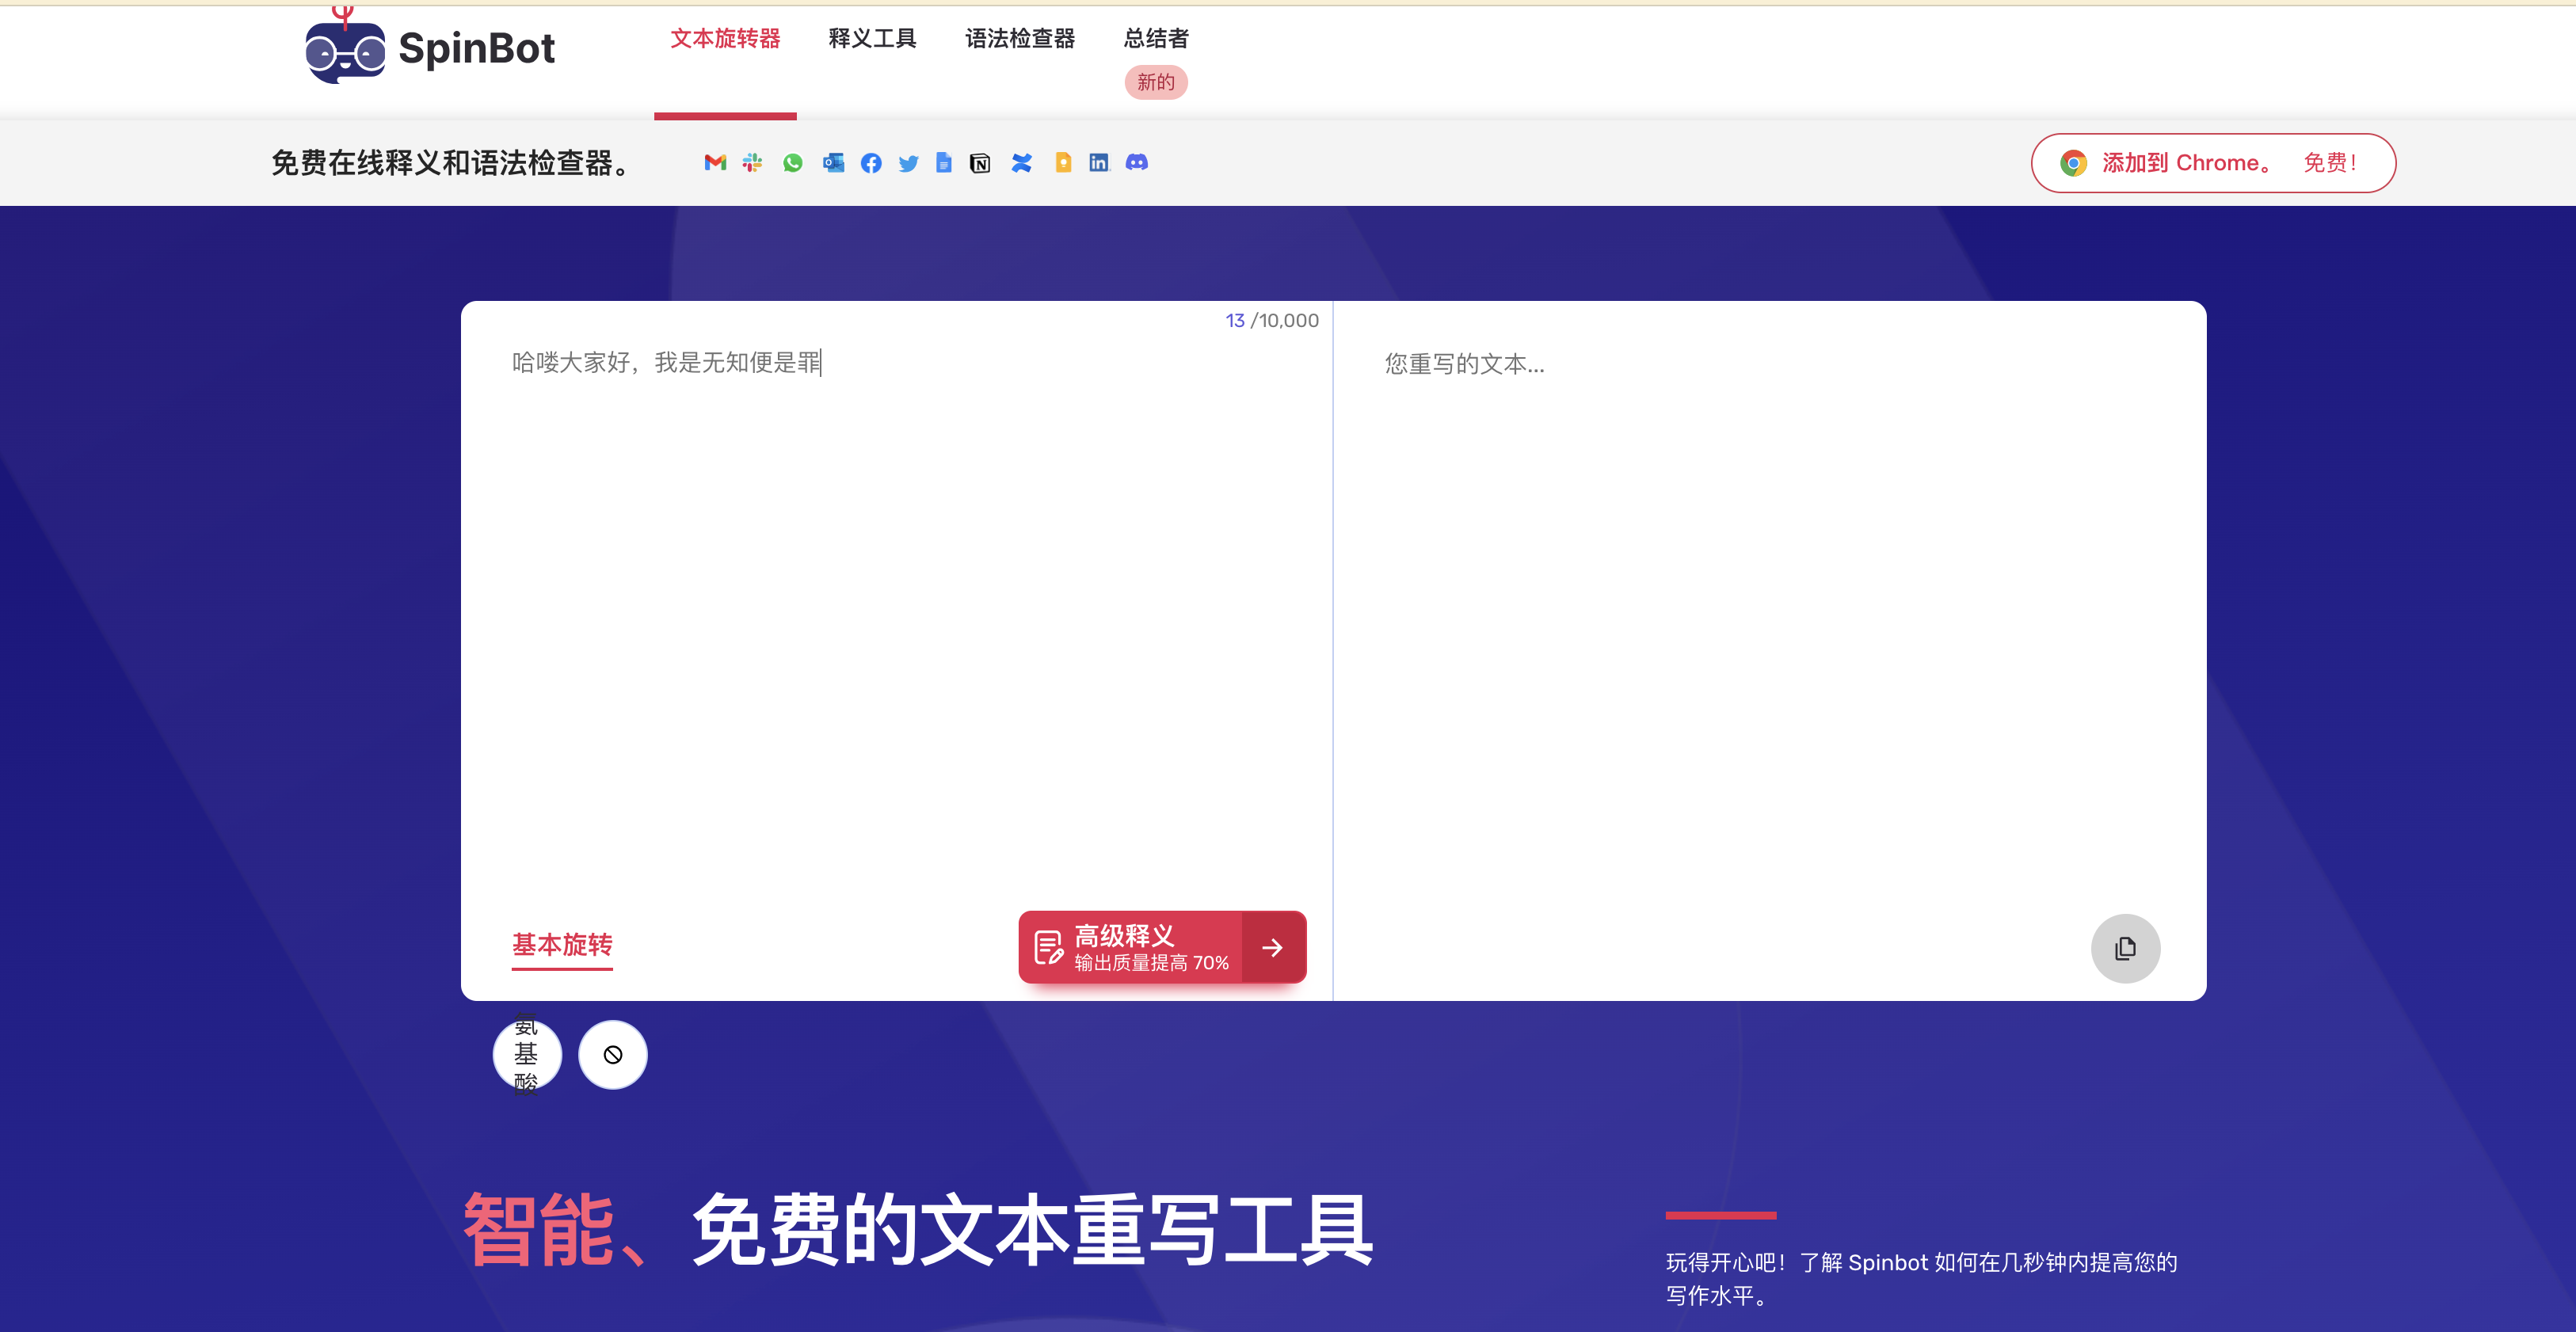Click the 玩得开心吧 description text
2576x1332 pixels.
1922,1279
